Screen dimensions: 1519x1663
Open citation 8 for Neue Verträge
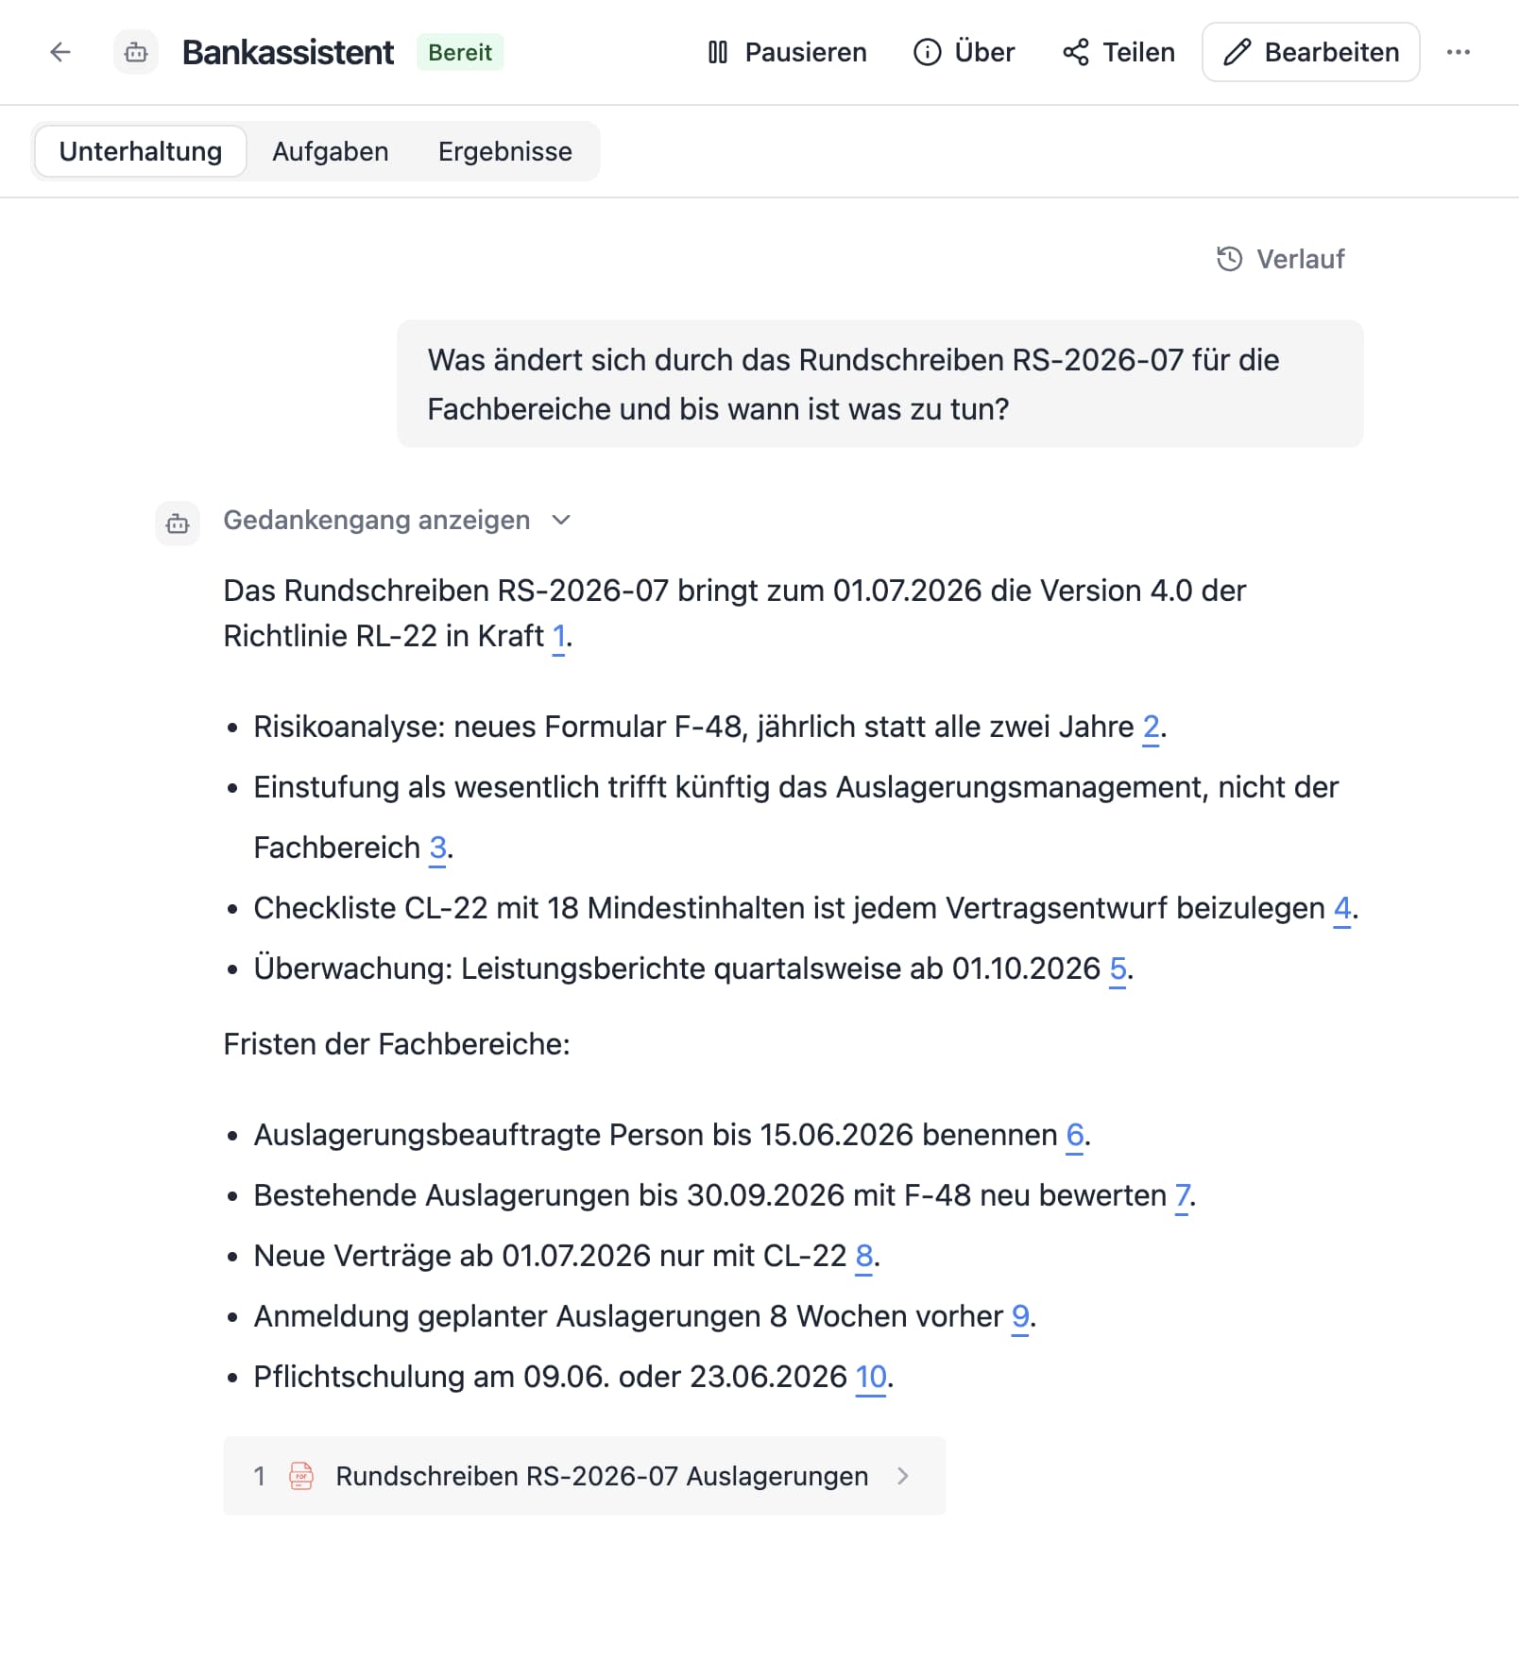click(x=864, y=1256)
